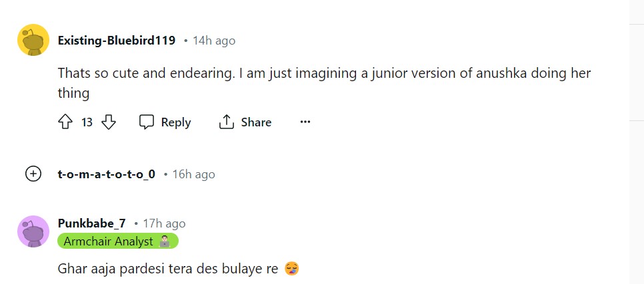The image size is (644, 284).
Task: Click the green Armchair Analyst flair text
Action: pyautogui.click(x=109, y=241)
